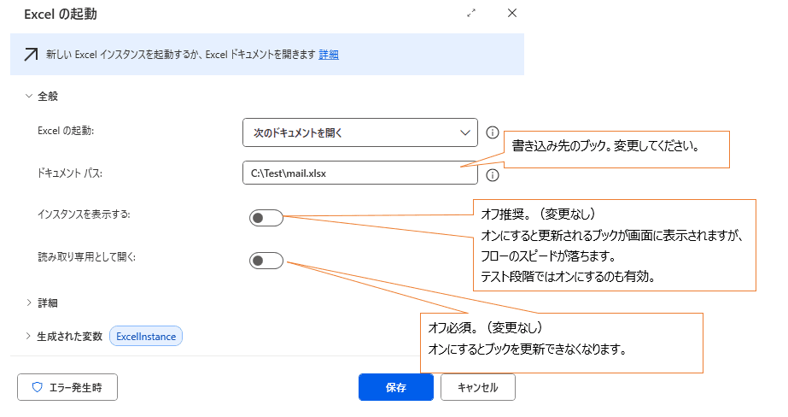Open the エラー発生時 settings button

pos(67,387)
